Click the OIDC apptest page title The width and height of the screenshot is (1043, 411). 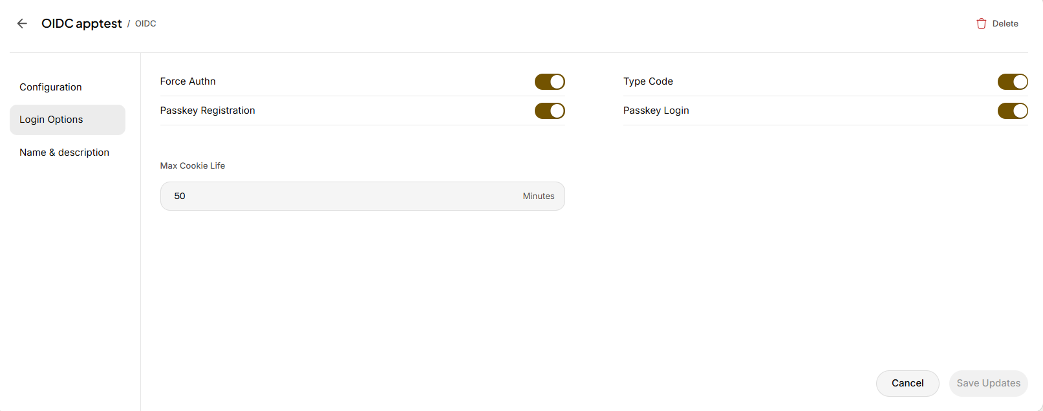(81, 23)
